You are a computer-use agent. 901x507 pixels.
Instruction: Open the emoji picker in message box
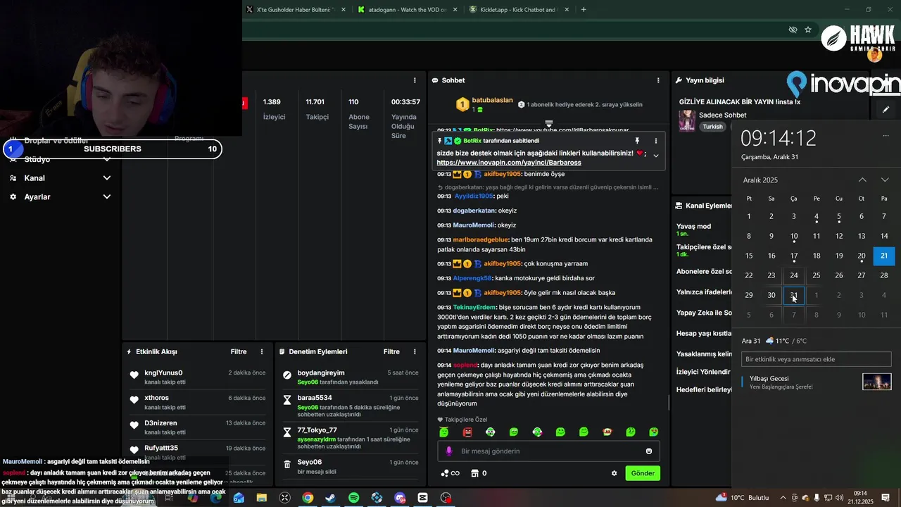coord(649,451)
